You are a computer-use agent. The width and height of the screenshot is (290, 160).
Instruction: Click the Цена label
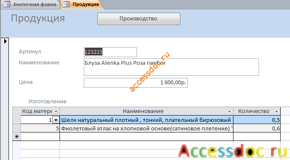(26, 82)
